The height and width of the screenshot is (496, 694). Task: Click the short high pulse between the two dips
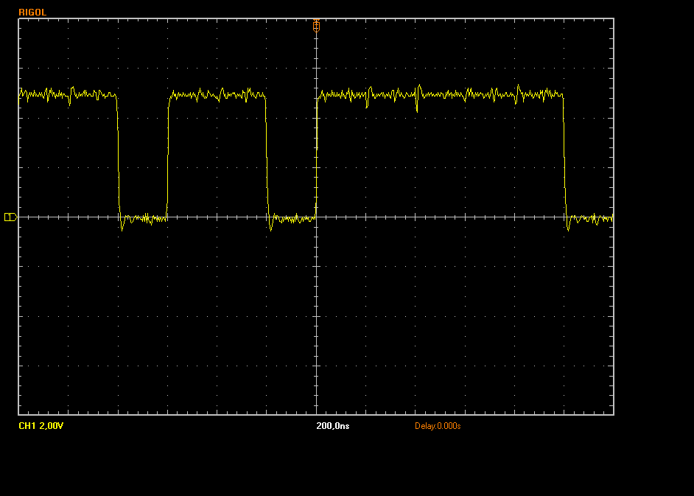(x=217, y=94)
